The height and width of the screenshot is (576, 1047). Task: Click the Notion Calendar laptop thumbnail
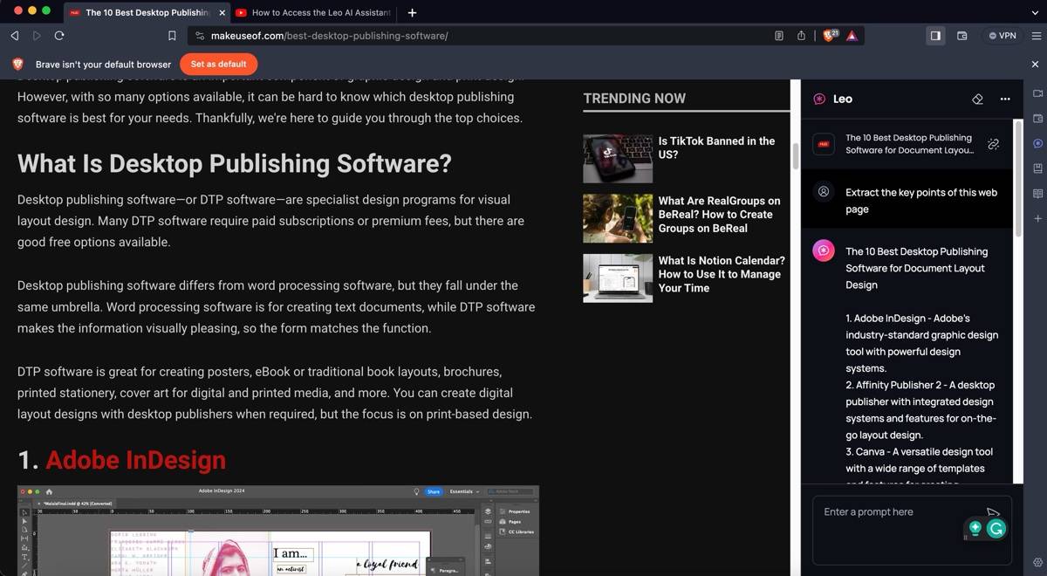click(x=618, y=278)
